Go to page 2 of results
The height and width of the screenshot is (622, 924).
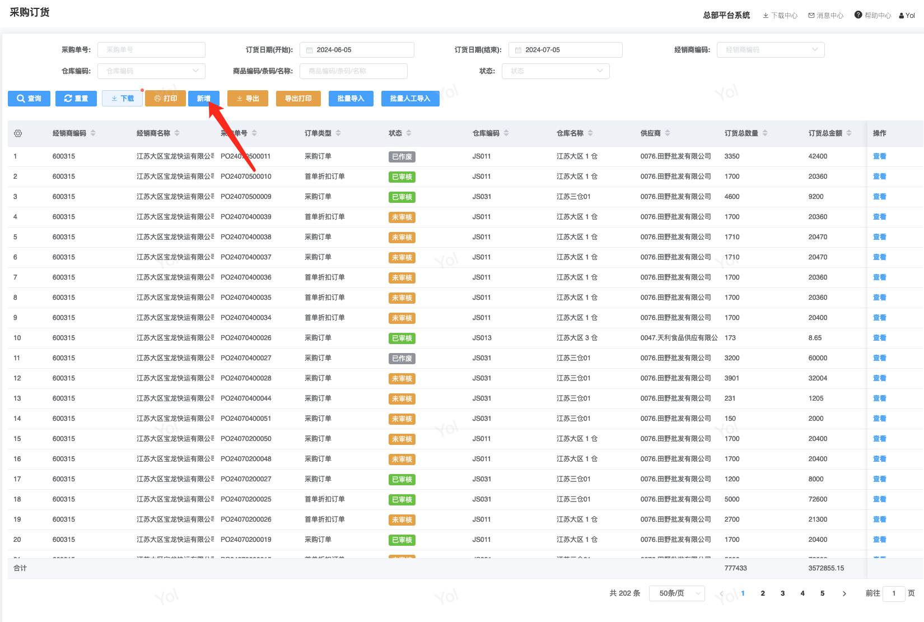(x=763, y=593)
